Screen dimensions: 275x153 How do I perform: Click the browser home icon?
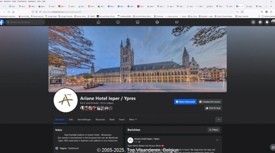(x=13, y=12)
